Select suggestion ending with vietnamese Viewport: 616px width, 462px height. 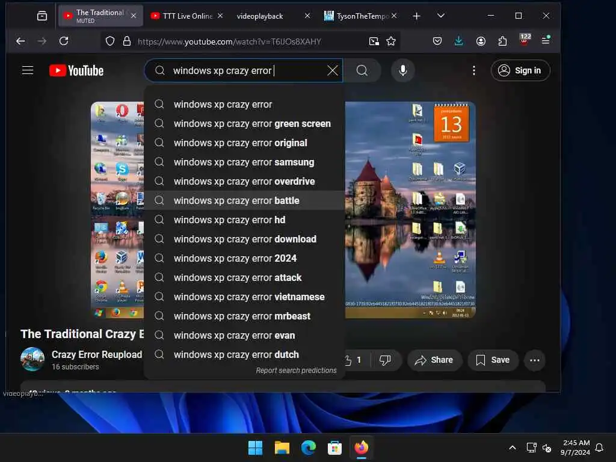pyautogui.click(x=244, y=297)
